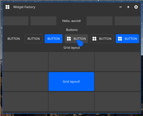Select the gray cell right of "Grid layout!"
This screenshot has width=143, height=116.
pos(117,82)
